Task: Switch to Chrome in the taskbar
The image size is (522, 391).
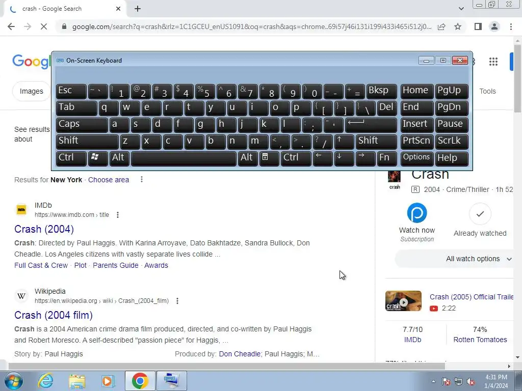Action: [x=140, y=381]
